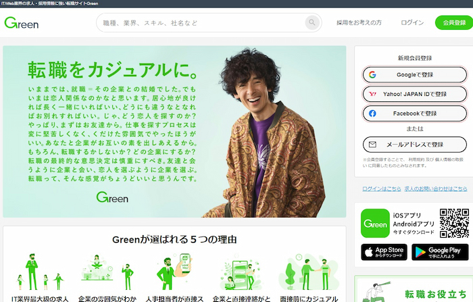Click the Google logo in the registration button
Viewport: 473px width, 302px height.
pos(372,74)
